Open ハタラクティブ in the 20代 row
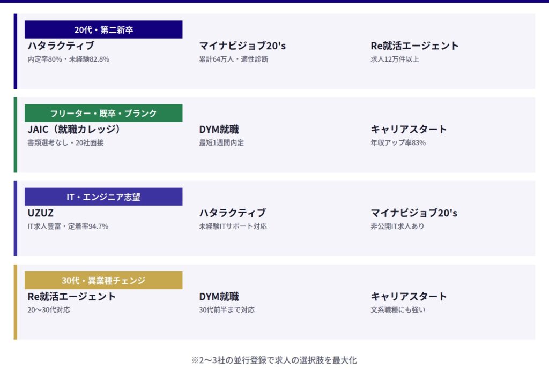The height and width of the screenshot is (370, 549). coord(61,46)
